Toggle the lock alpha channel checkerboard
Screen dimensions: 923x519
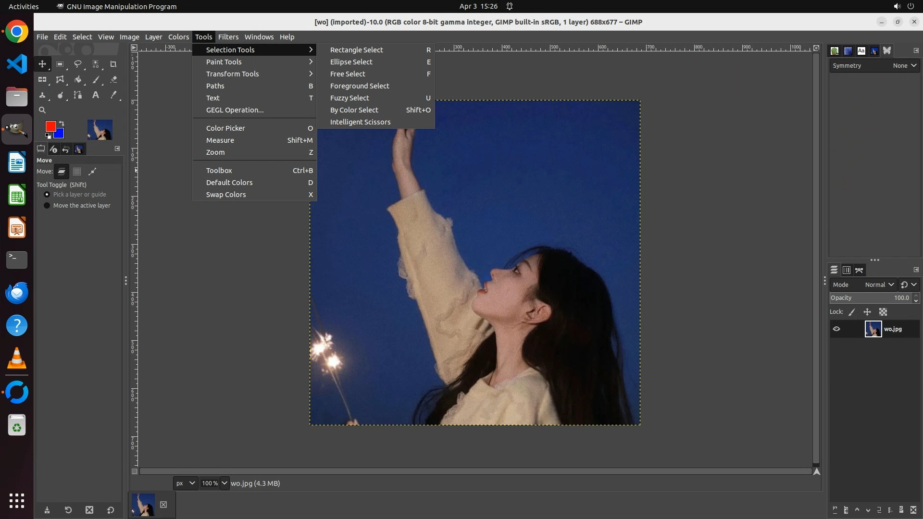(883, 312)
